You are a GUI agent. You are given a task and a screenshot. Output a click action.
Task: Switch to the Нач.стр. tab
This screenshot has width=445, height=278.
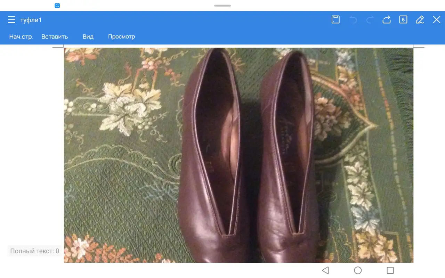click(21, 36)
